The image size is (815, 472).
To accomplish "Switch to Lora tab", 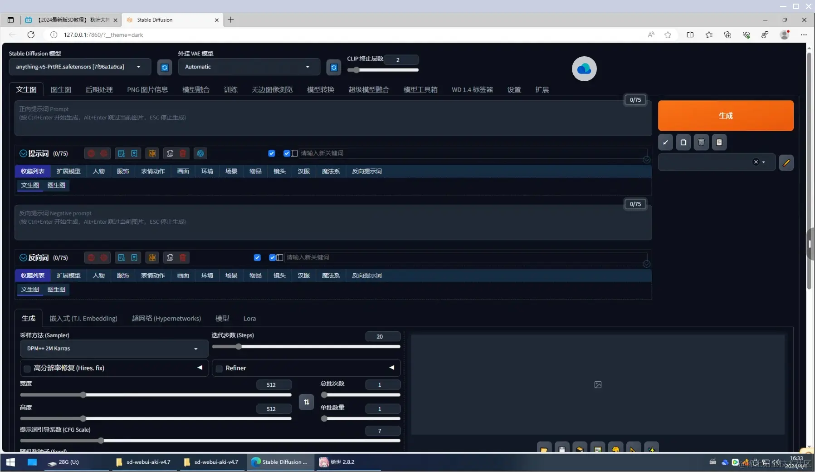I will click(x=249, y=319).
